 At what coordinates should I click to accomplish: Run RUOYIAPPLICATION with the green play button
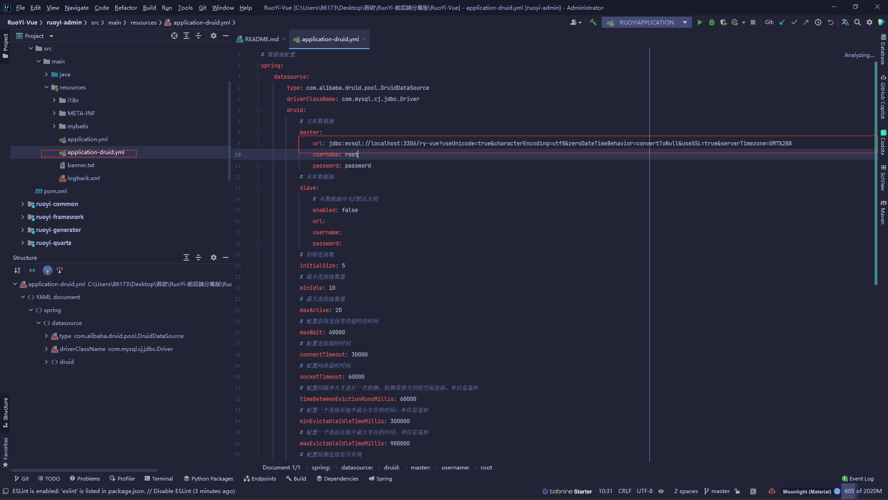[x=700, y=22]
